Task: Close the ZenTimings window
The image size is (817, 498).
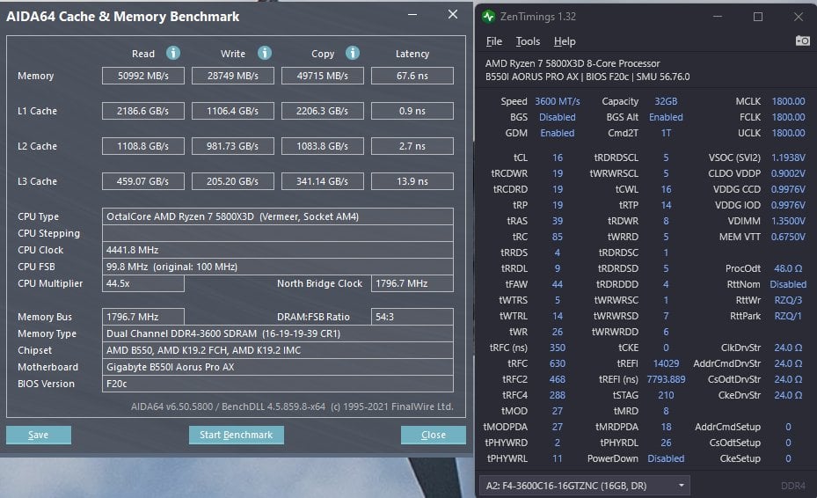Action: point(799,17)
